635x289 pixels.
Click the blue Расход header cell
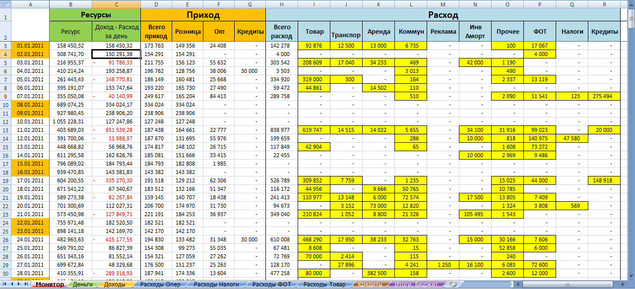443,15
